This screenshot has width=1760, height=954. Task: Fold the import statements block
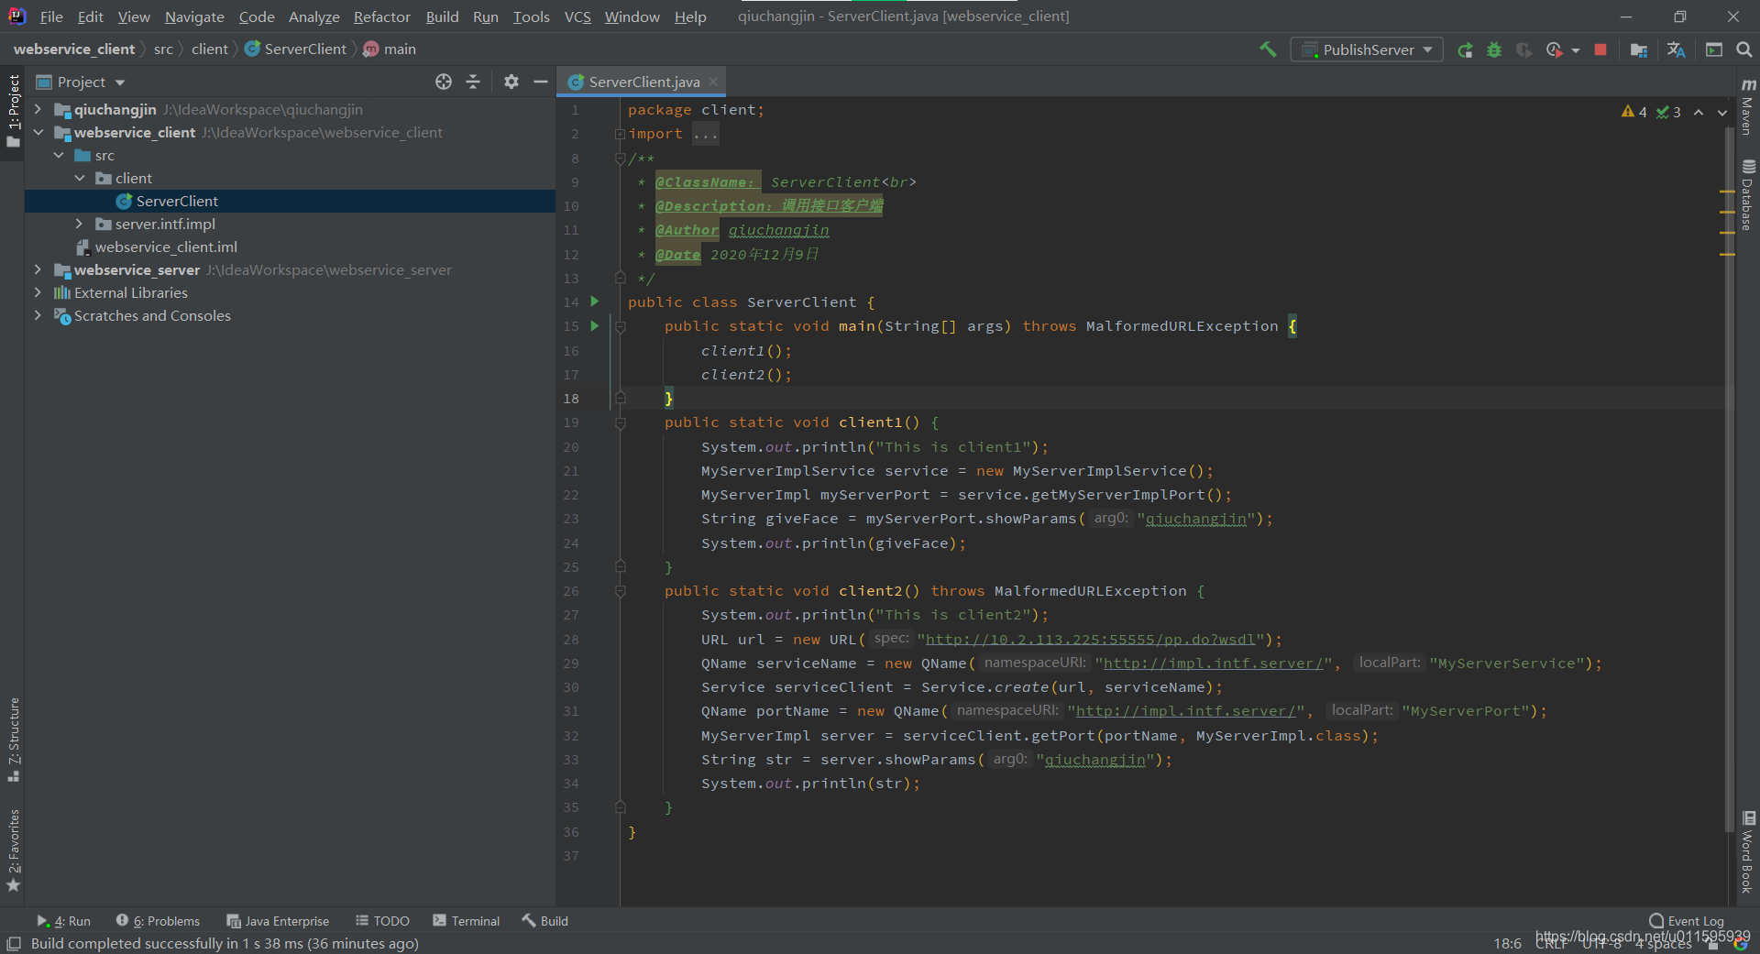(x=620, y=134)
